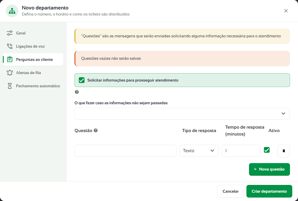Screen dimensions: 298x201
Task: Add a question with Nova questão button
Action: pos(269,169)
